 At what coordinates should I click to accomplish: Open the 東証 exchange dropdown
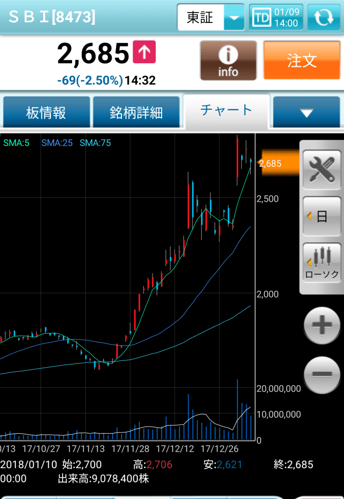[210, 18]
